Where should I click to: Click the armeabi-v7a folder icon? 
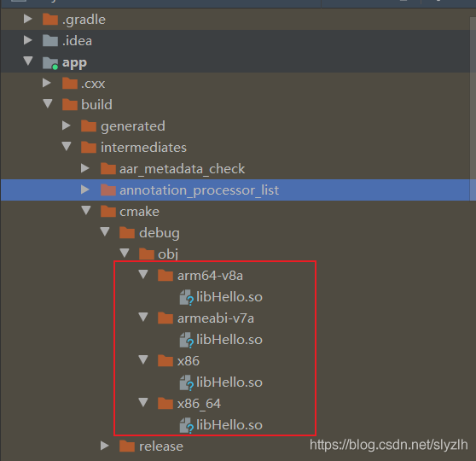coord(165,318)
